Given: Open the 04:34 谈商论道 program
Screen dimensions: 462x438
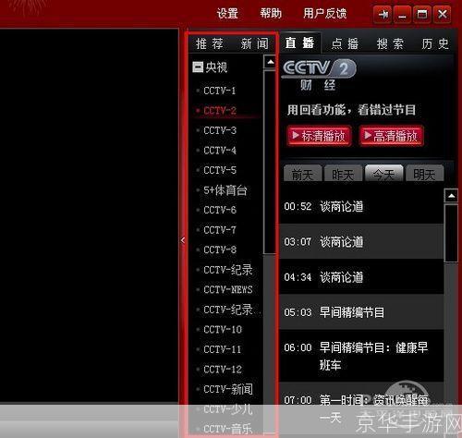Looking at the screenshot, I should (x=361, y=277).
